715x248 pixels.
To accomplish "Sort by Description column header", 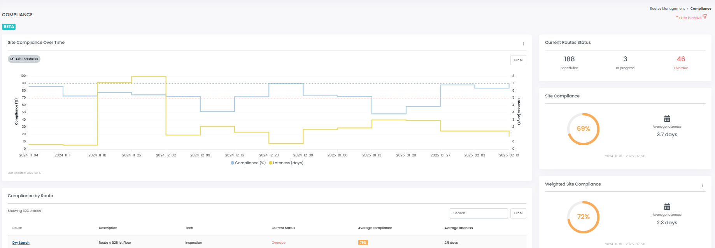I will (108, 228).
